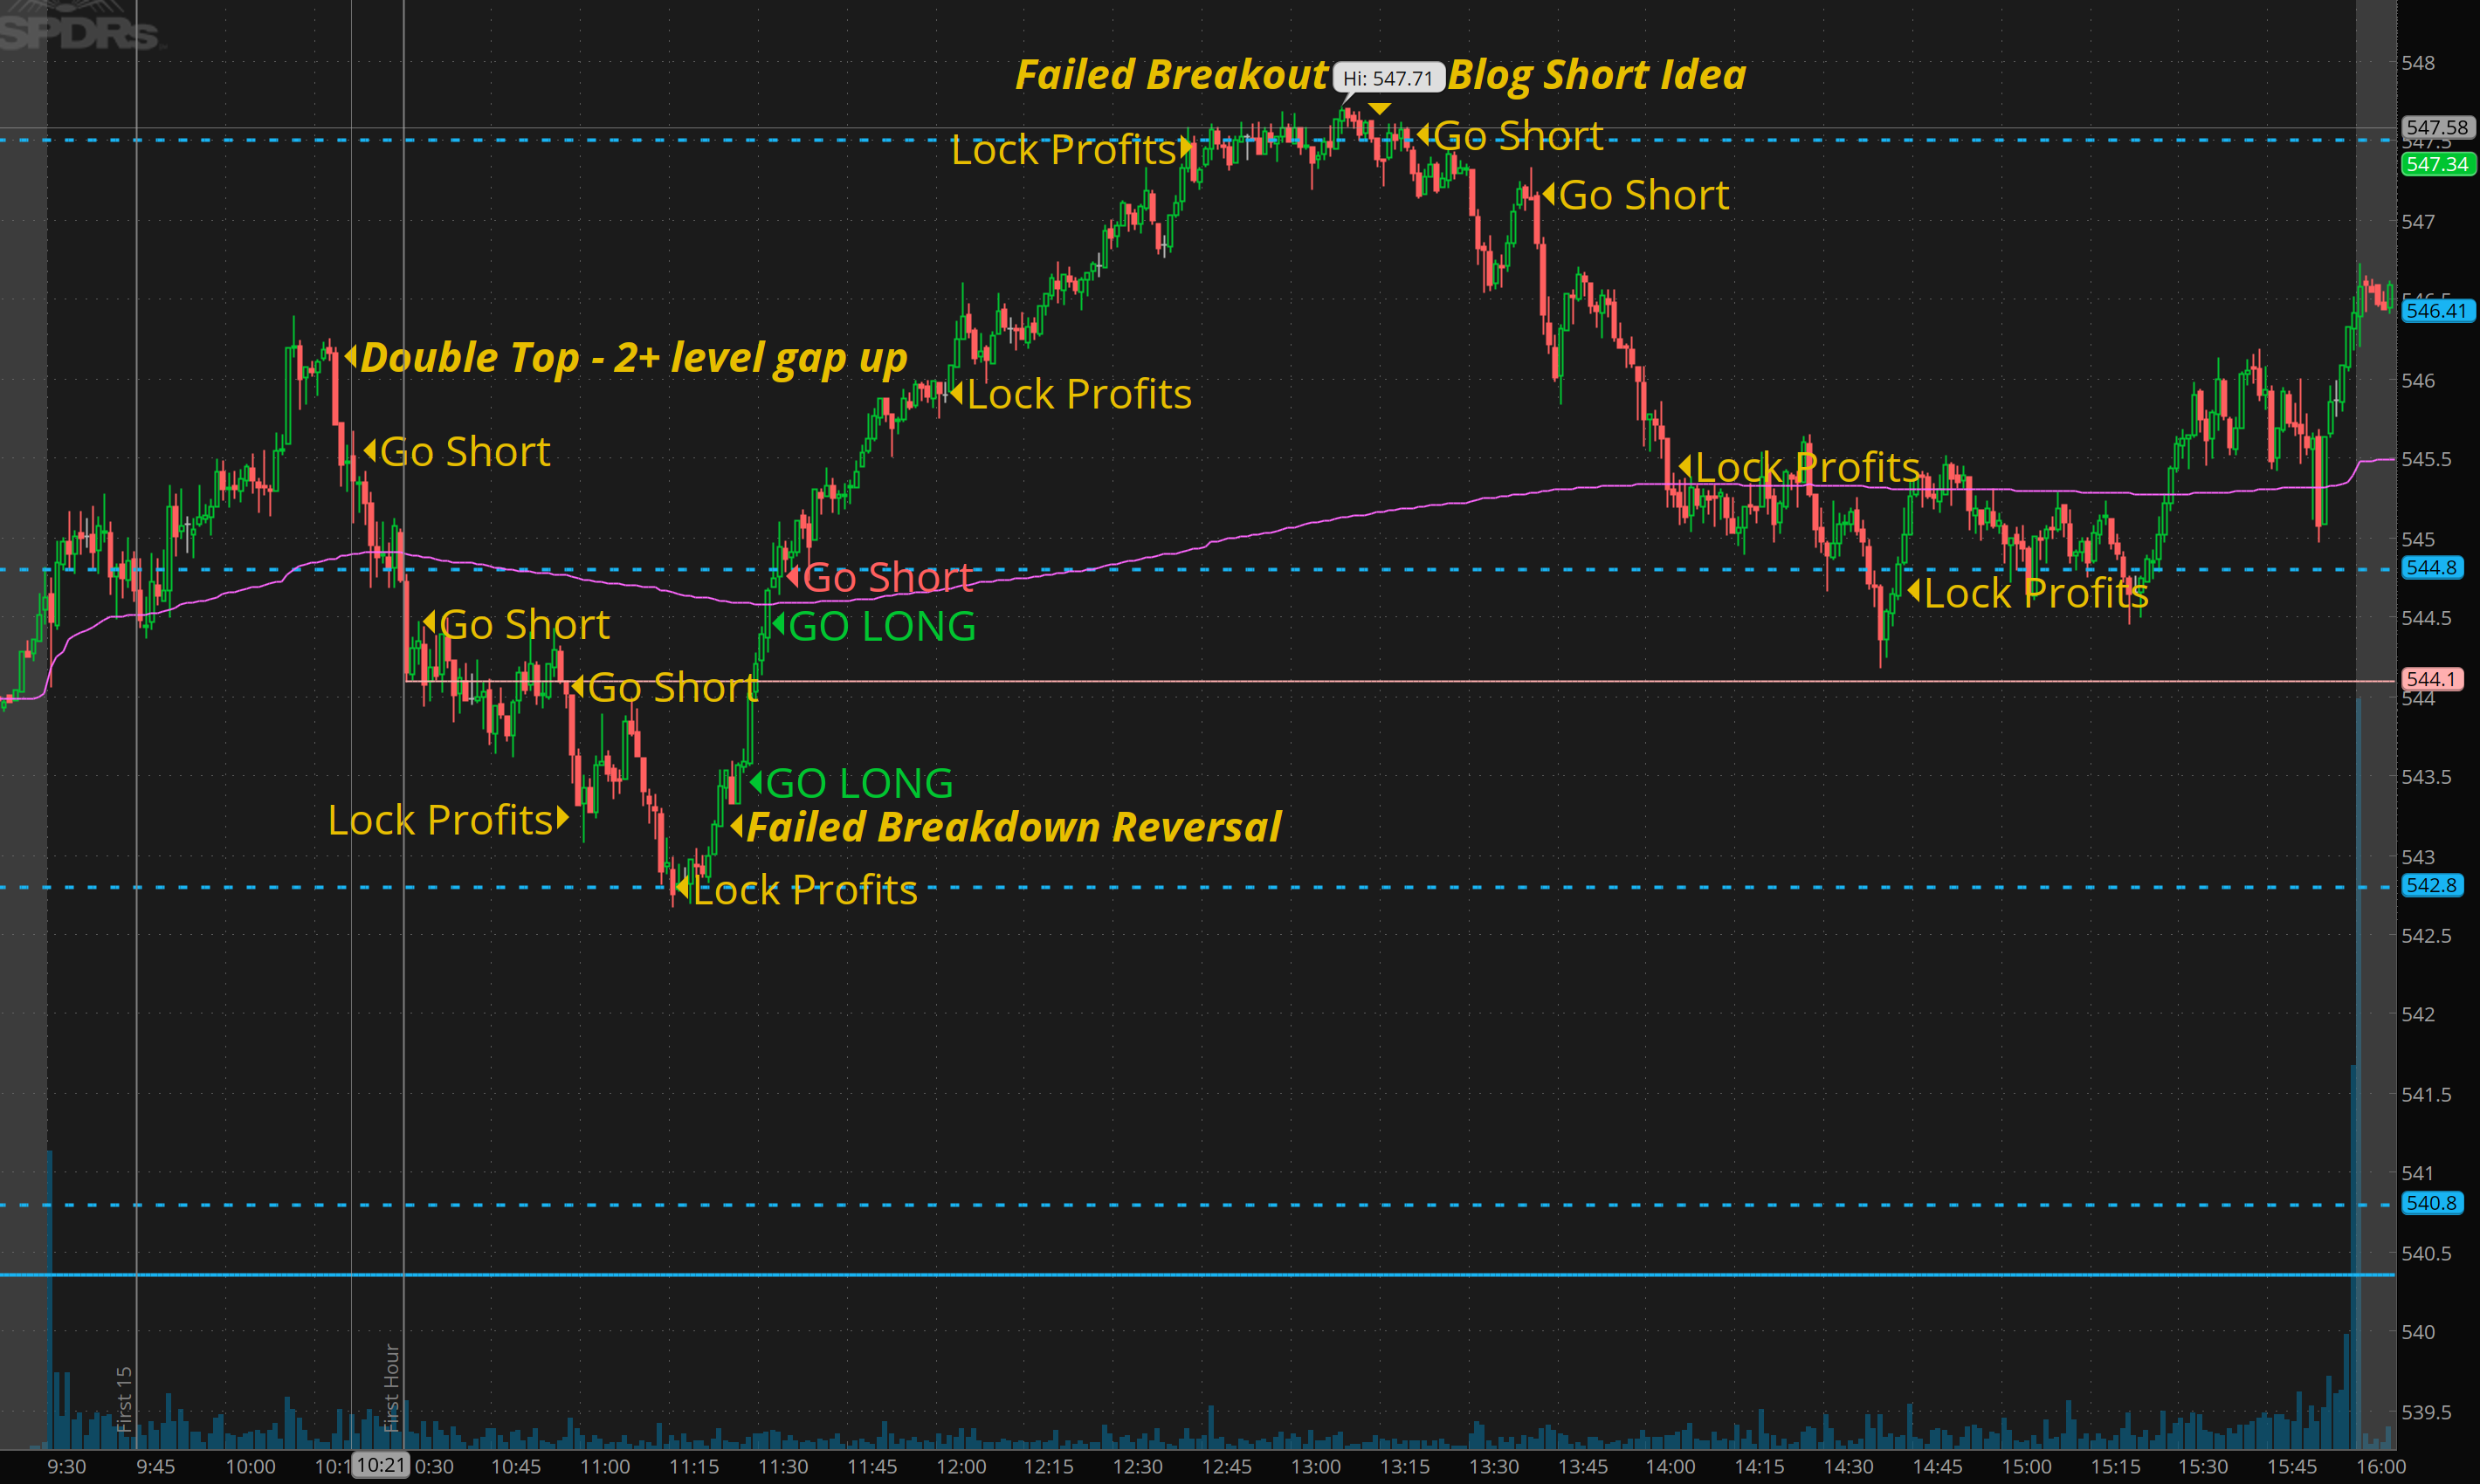Click the Blog Short Idea annotation
2480x1484 pixels.
point(1596,76)
